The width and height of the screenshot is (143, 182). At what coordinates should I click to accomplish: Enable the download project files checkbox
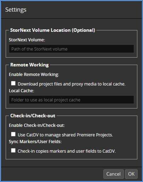click(x=13, y=83)
